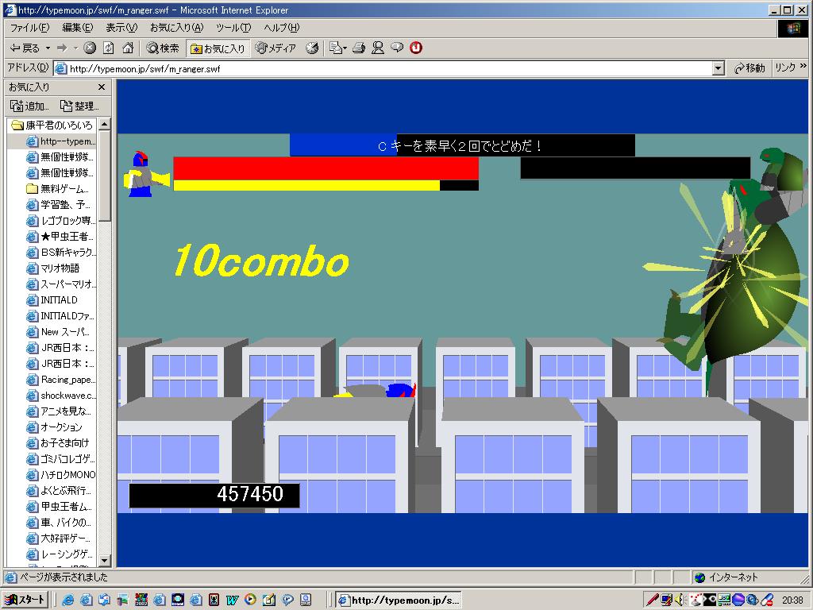
Task: Click the red player health bar
Action: click(x=326, y=168)
